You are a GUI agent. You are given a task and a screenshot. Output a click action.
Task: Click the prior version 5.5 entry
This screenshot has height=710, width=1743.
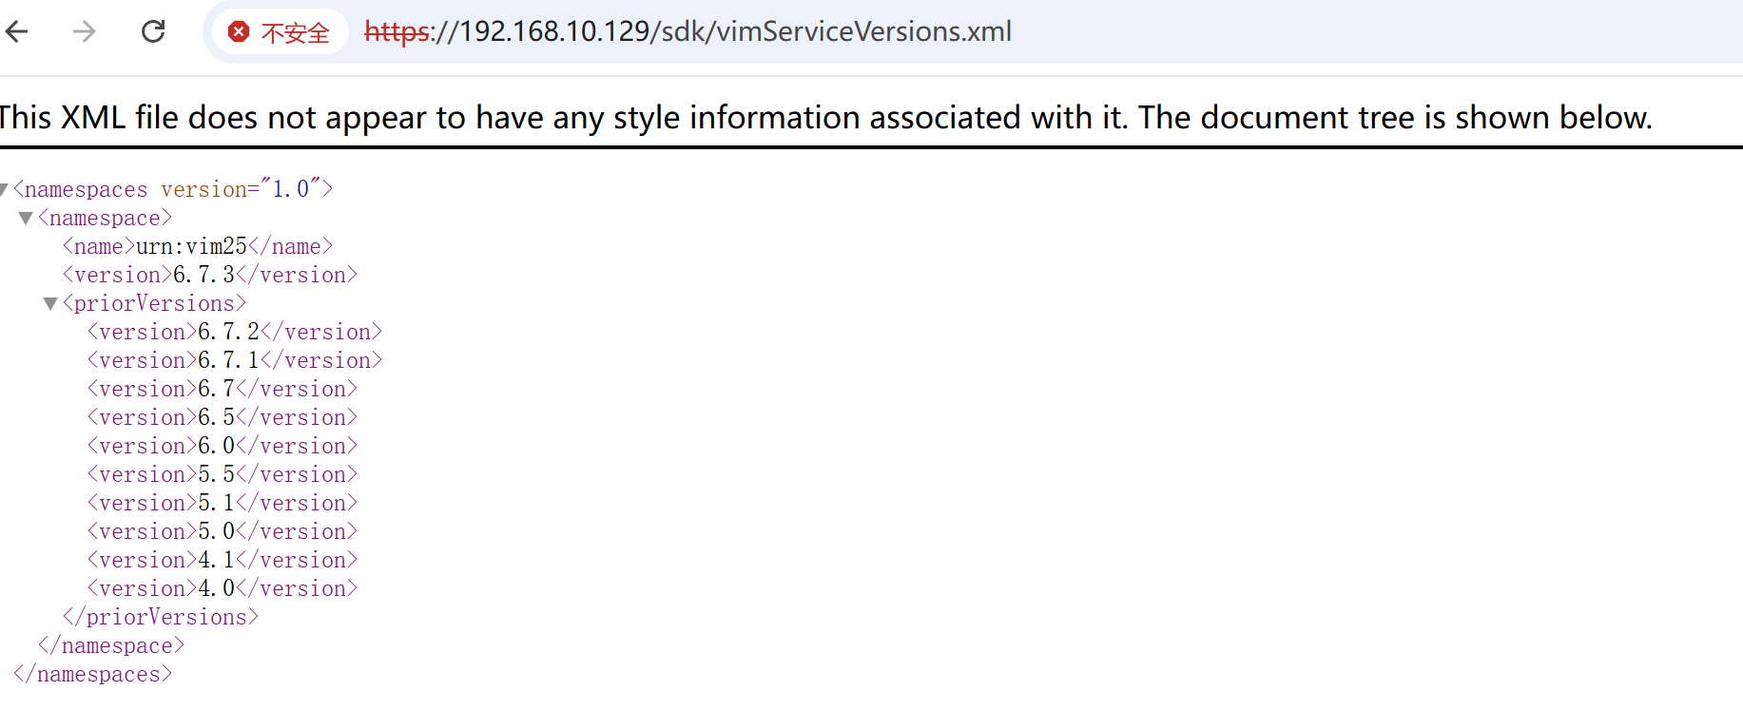tap(222, 475)
